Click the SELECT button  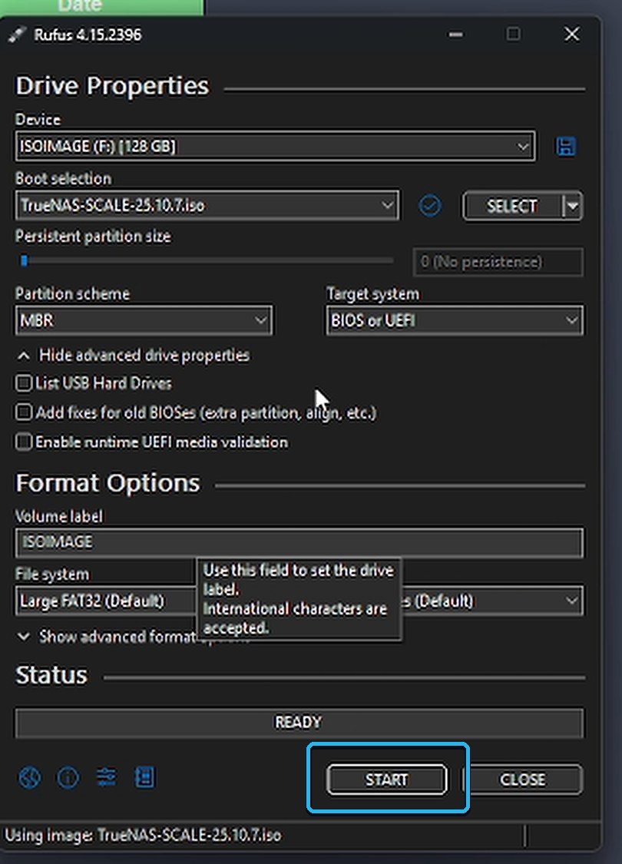click(x=513, y=206)
